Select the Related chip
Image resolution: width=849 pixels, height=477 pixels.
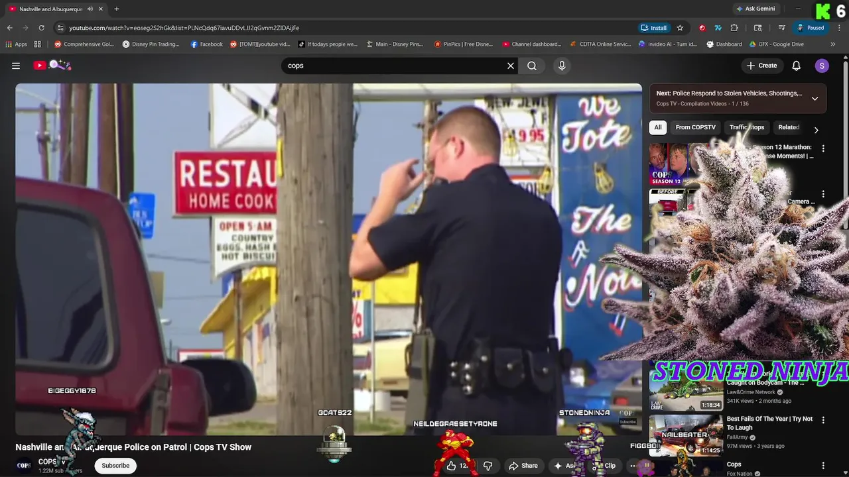[789, 127]
